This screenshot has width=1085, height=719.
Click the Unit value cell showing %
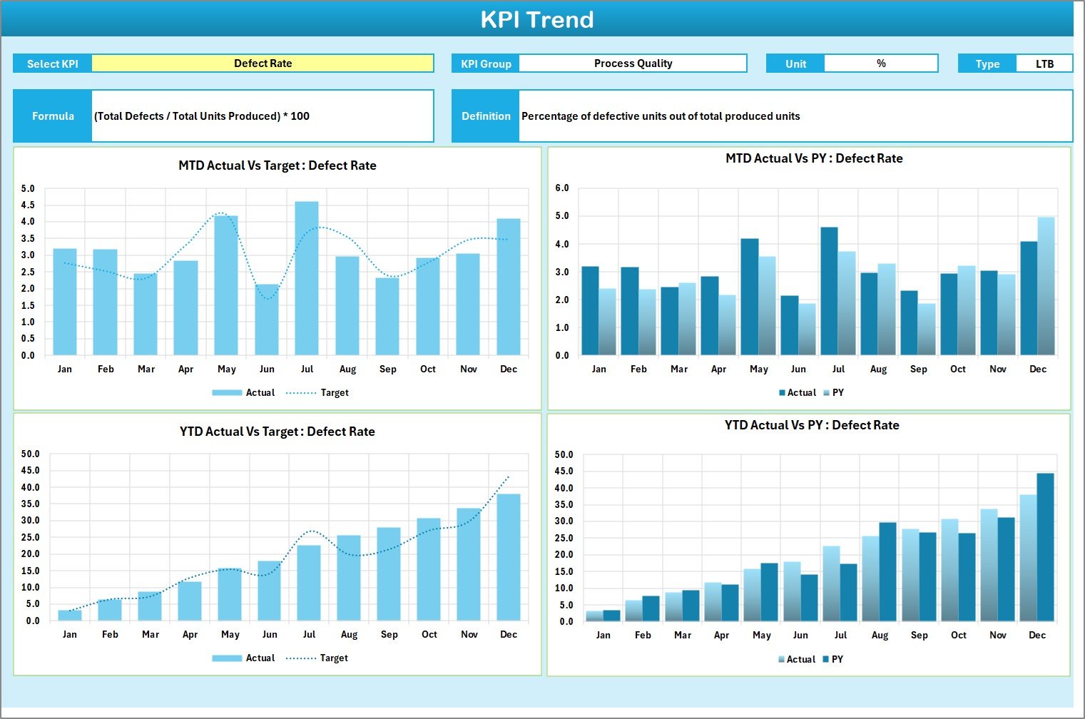[880, 63]
